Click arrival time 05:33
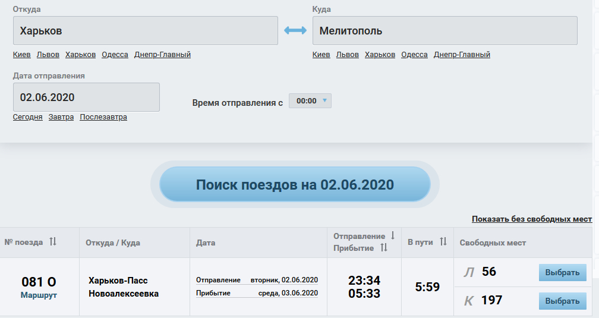This screenshot has height=318, width=599. 364,294
